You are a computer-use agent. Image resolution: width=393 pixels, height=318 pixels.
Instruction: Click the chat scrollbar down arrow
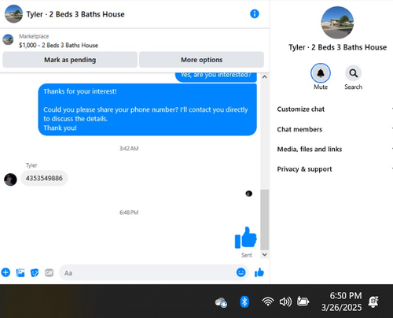(265, 254)
